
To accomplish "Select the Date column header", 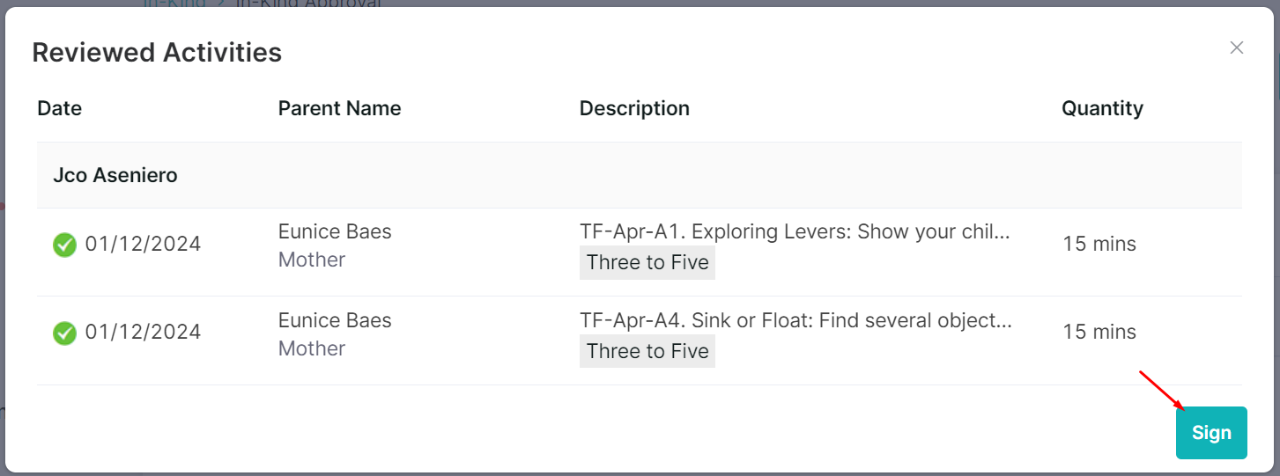I will pos(59,108).
